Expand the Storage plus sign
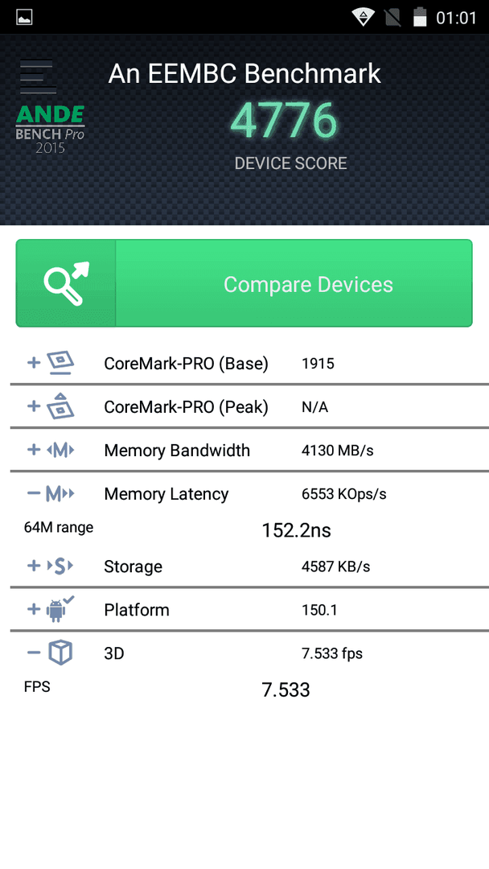Image resolution: width=489 pixels, height=869 pixels. [34, 566]
